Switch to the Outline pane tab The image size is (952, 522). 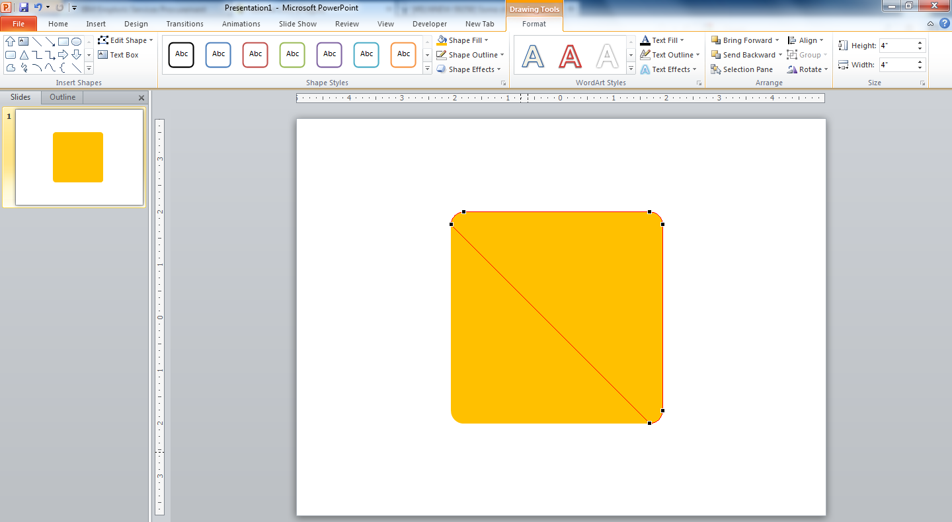coord(62,97)
